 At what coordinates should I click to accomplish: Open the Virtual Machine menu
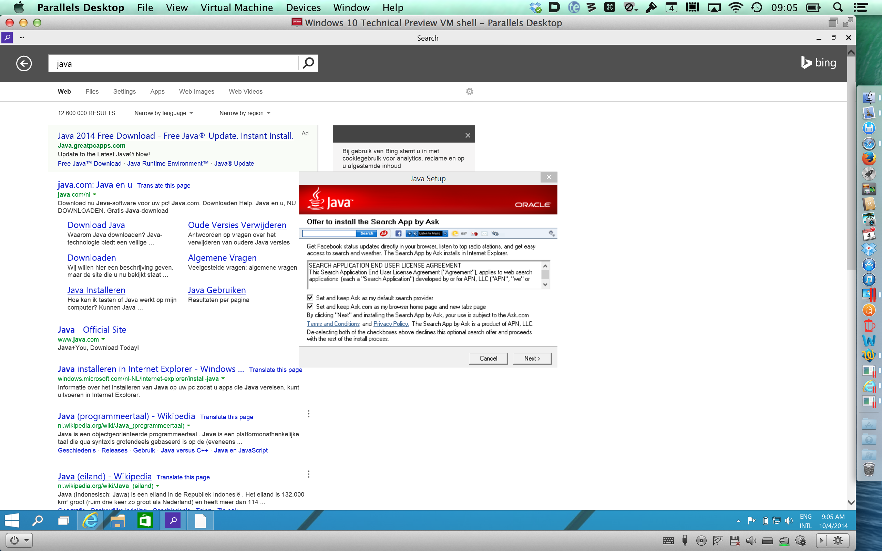pyautogui.click(x=237, y=8)
